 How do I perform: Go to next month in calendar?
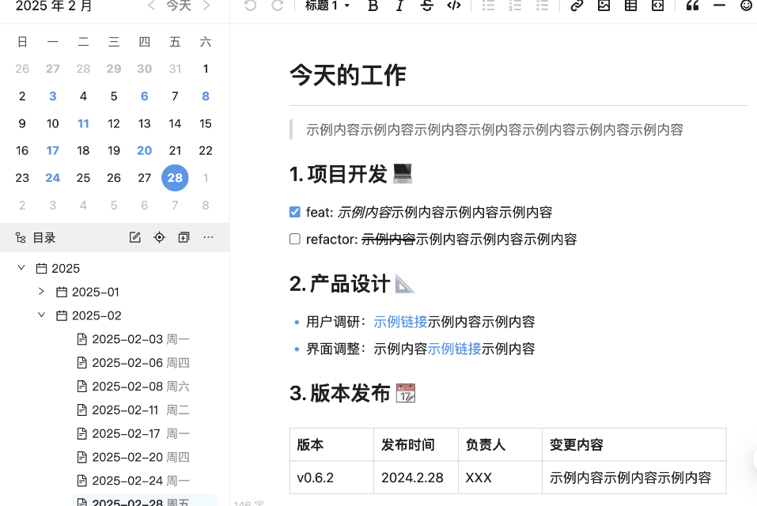click(206, 6)
